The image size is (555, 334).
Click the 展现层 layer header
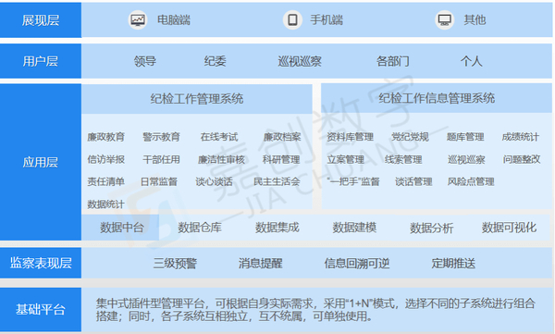click(x=41, y=19)
